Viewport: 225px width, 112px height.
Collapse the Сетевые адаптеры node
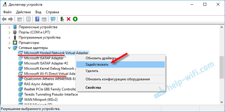tap(9, 48)
